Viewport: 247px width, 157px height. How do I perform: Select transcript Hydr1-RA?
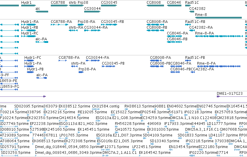click(30, 21)
